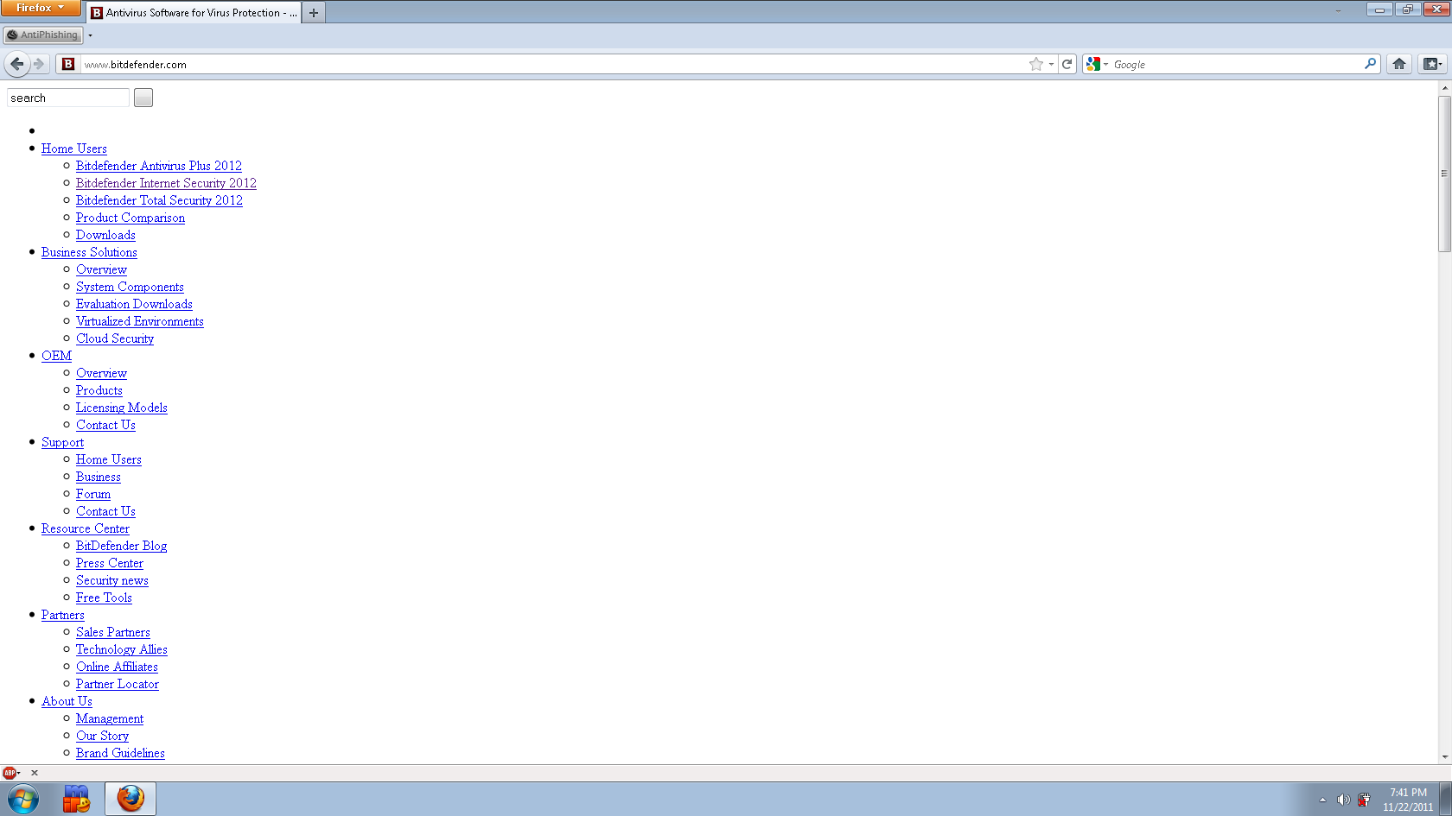Select the Antivirus Software for Virus Protection tab
This screenshot has height=816, width=1452.
(194, 13)
